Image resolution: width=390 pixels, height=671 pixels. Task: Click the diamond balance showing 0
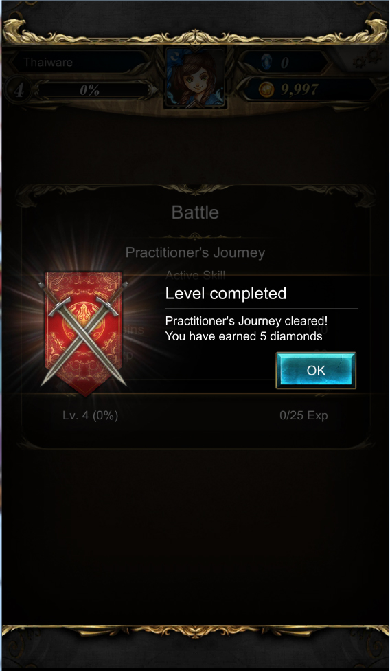(x=284, y=63)
